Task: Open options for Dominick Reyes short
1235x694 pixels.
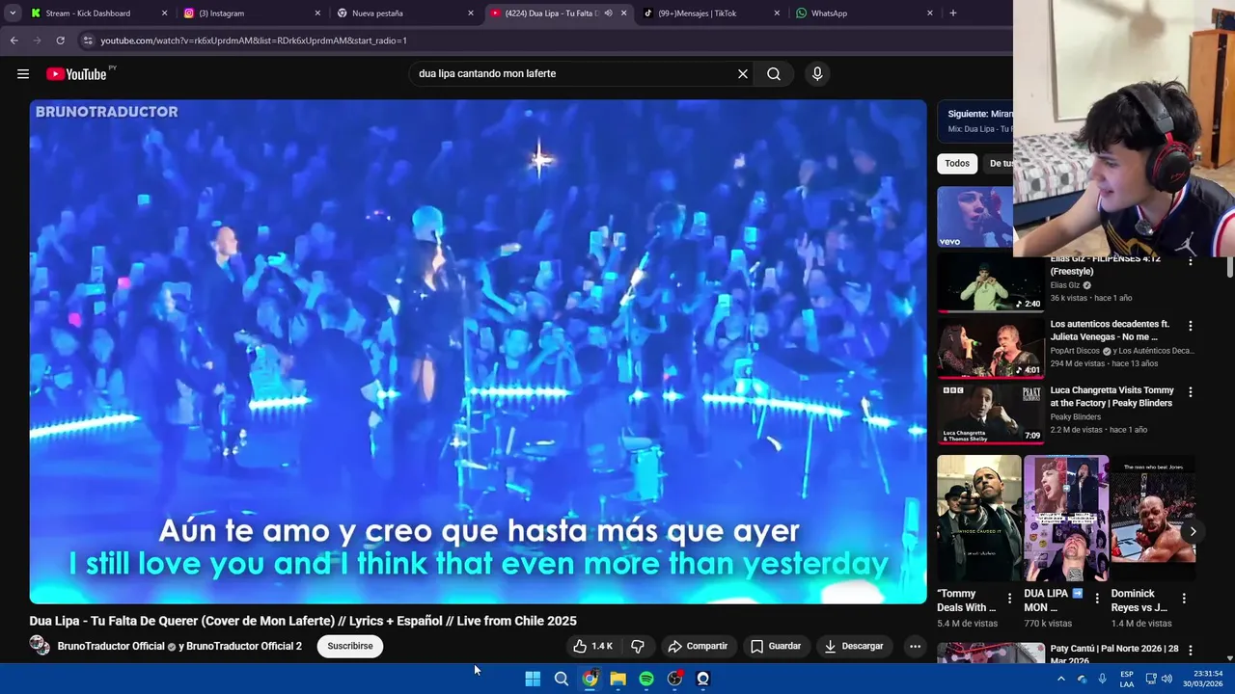Action: [1184, 599]
